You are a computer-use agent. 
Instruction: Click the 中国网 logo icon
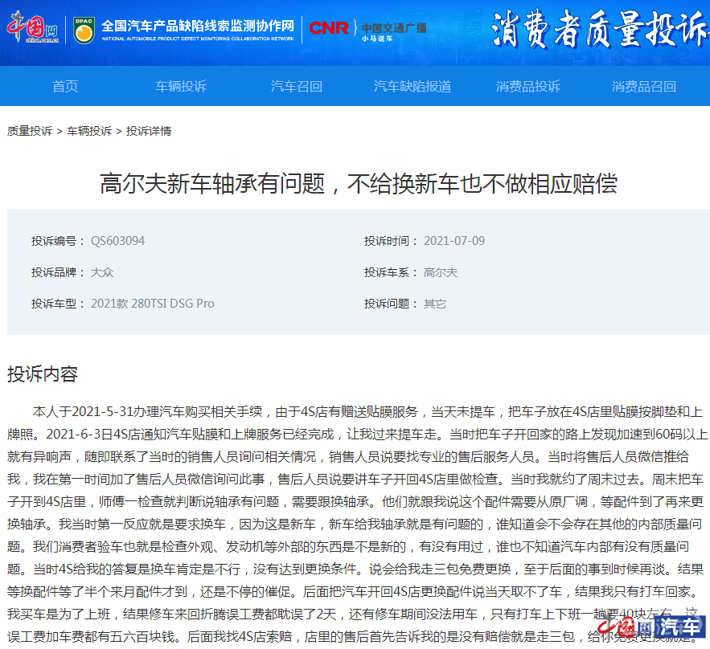pos(33,27)
